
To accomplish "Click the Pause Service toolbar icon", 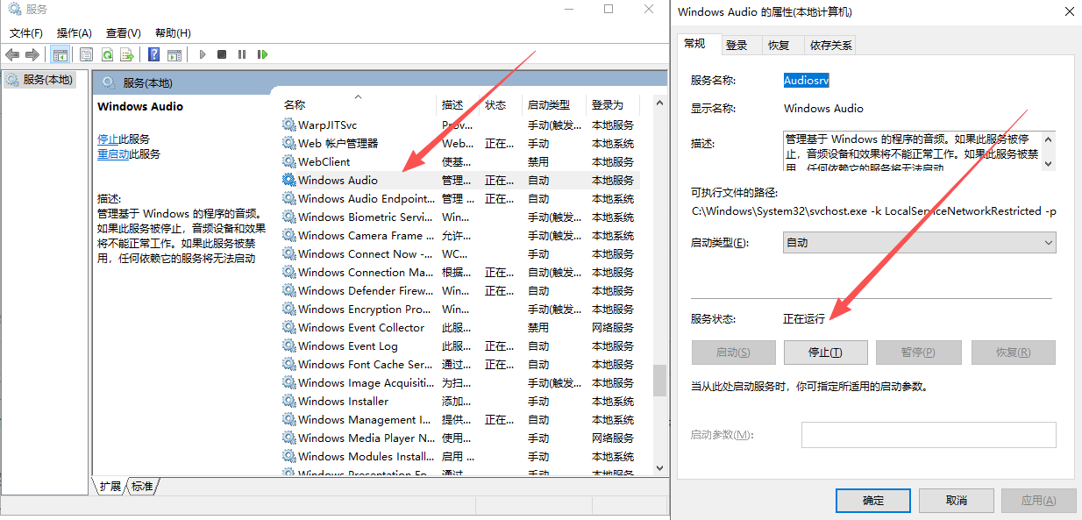I will 242,54.
